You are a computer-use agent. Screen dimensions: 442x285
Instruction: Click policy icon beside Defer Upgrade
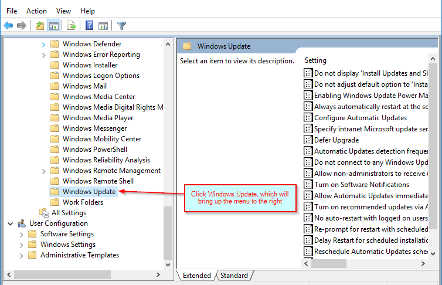tap(308, 140)
